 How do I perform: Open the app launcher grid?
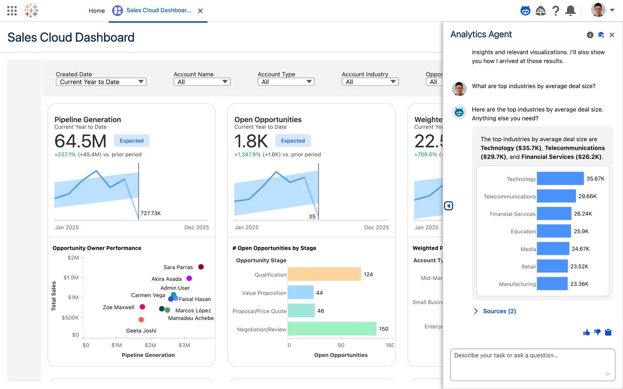click(12, 11)
